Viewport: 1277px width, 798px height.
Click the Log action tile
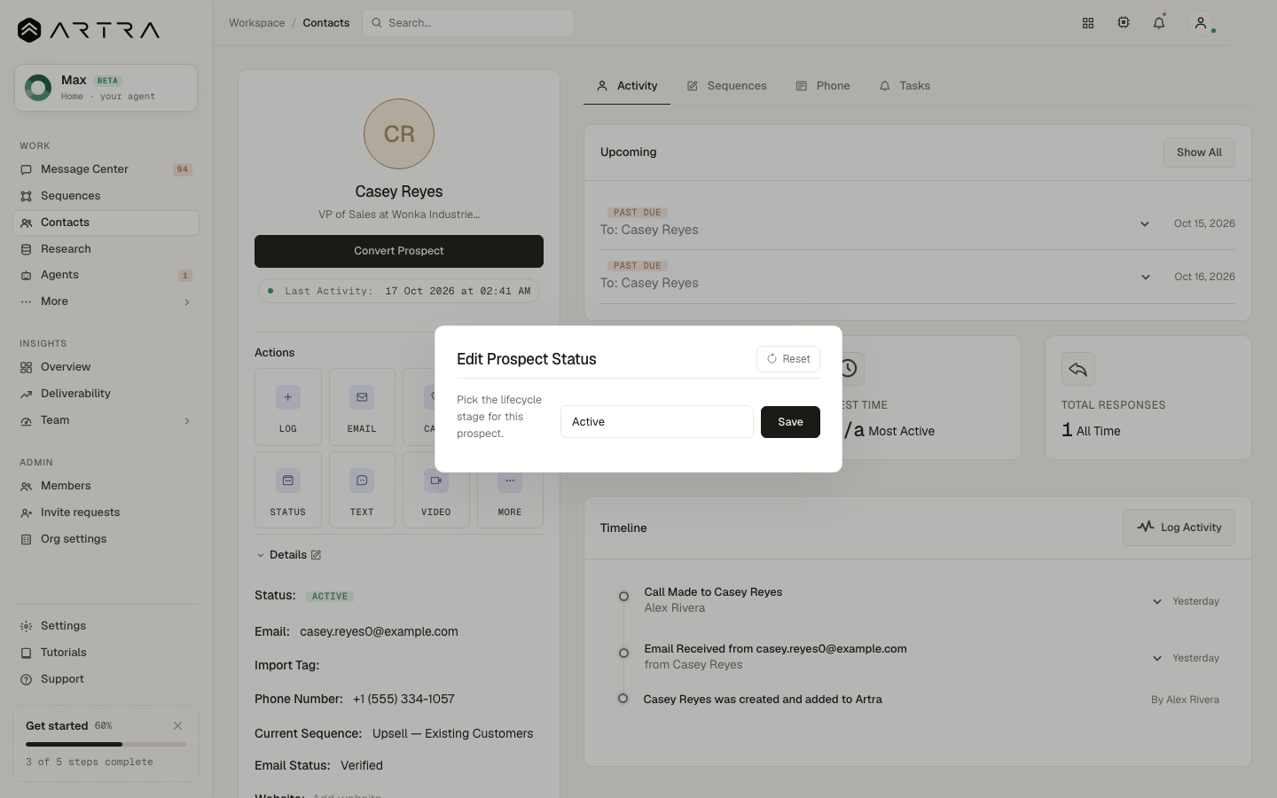(288, 407)
